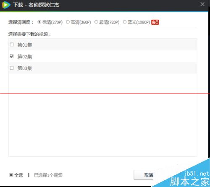Image resolution: width=210 pixels, height=187 pixels.
Task: Close the download dialog
Action: pos(202,4)
